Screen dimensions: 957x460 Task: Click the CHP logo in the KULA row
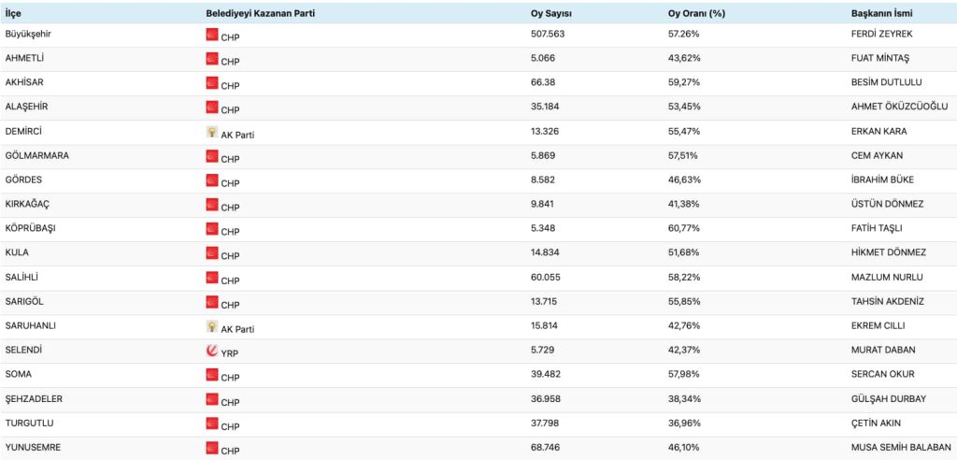pyautogui.click(x=211, y=254)
